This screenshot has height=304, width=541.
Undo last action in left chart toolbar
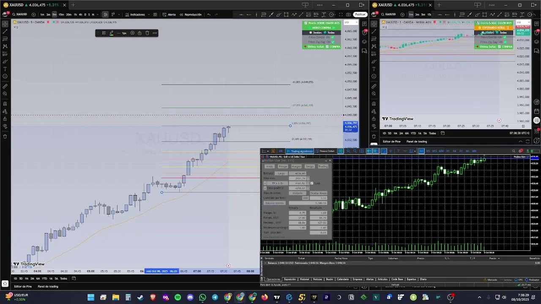click(x=209, y=14)
